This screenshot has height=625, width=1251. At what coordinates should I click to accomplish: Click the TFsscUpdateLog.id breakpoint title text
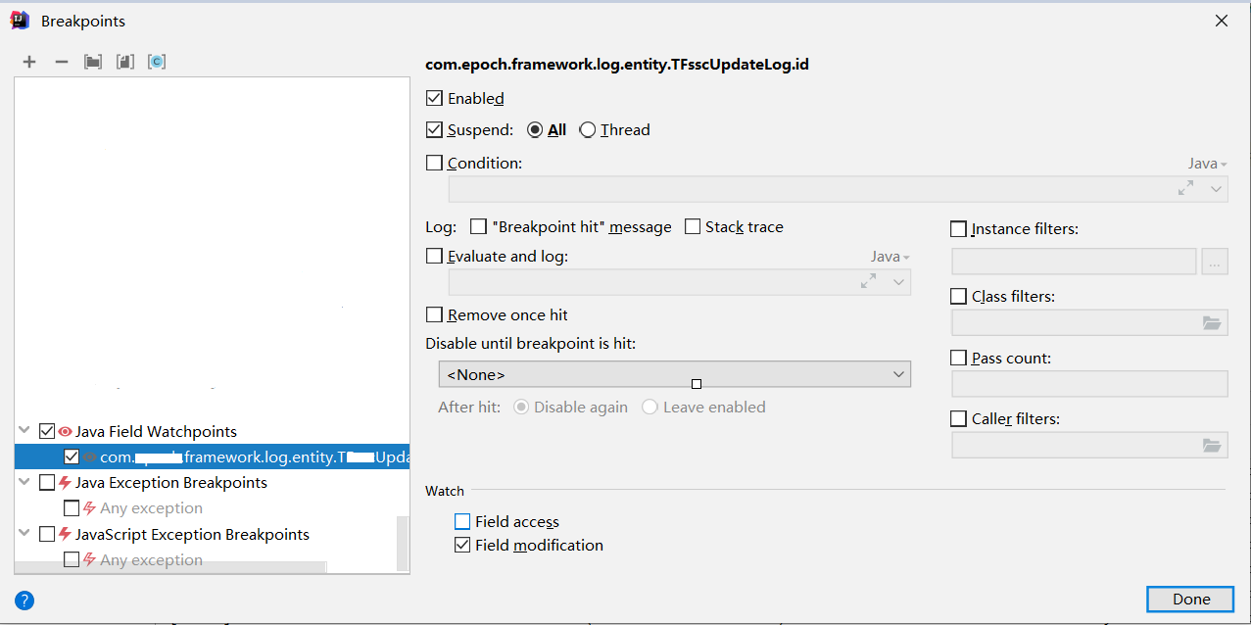[x=617, y=65]
